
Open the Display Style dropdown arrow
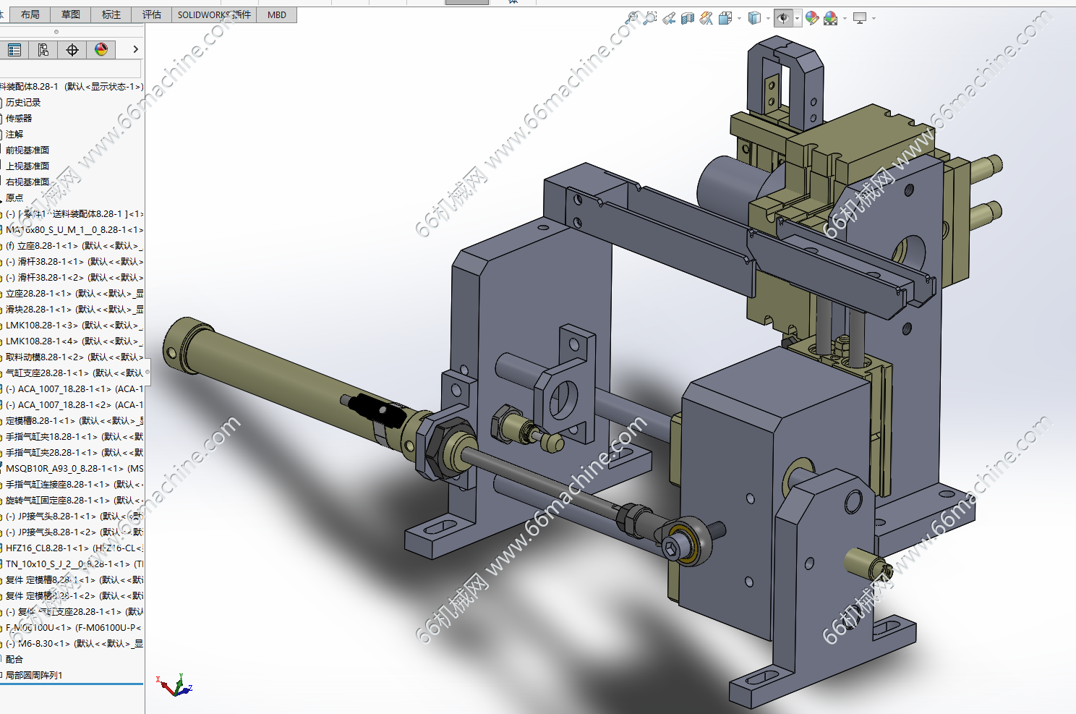coord(768,18)
